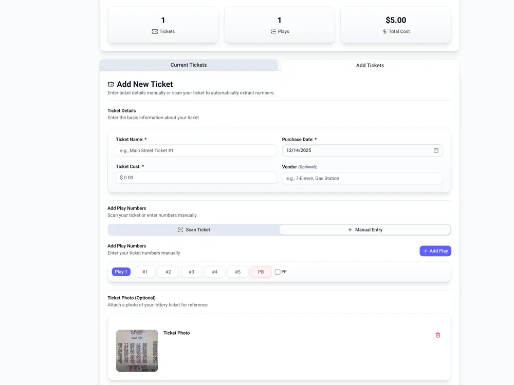The image size is (514, 385).
Task: Click the dollar icon next to Total Cost
Action: click(384, 32)
